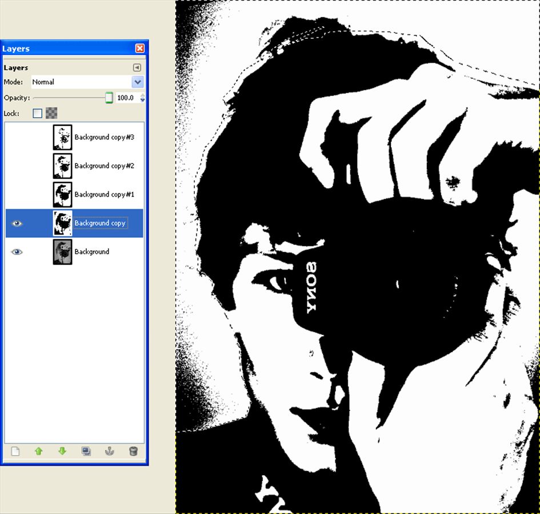Increase opacity with the spinner up arrow

tap(143, 95)
